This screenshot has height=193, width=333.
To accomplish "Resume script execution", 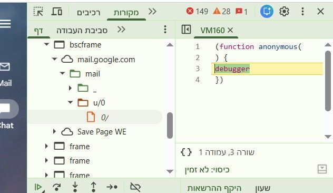I will click(38, 187).
